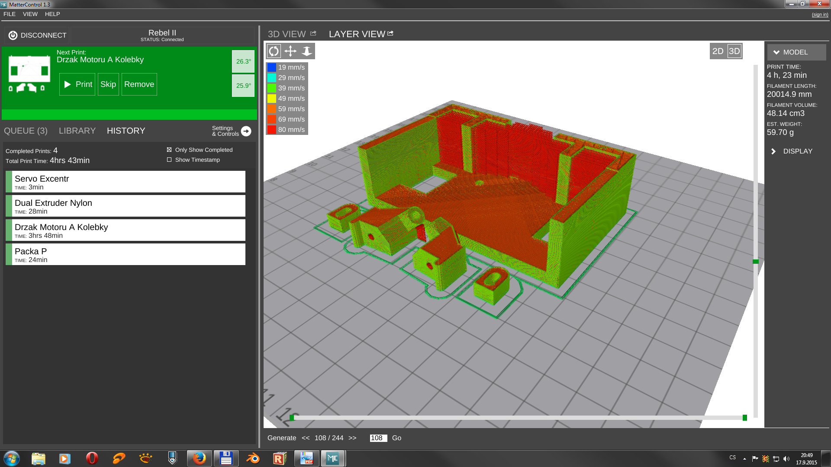This screenshot has width=831, height=467.
Task: Open the FILE menu
Action: pos(10,14)
